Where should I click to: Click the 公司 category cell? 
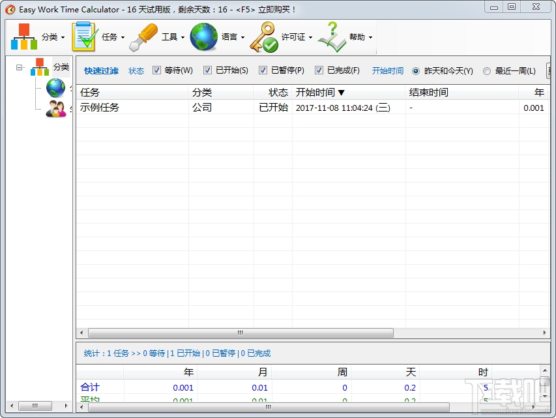[x=202, y=108]
